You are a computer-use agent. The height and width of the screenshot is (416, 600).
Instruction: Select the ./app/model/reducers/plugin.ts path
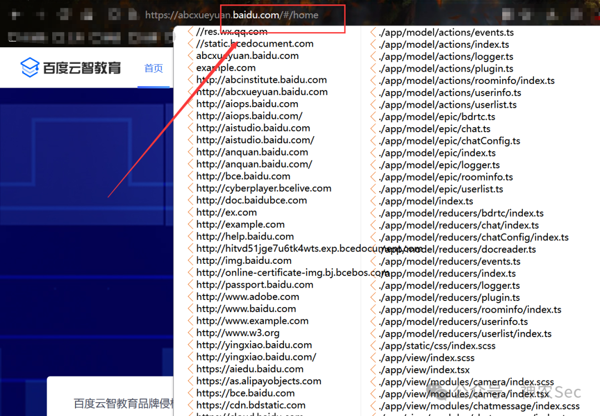449,298
